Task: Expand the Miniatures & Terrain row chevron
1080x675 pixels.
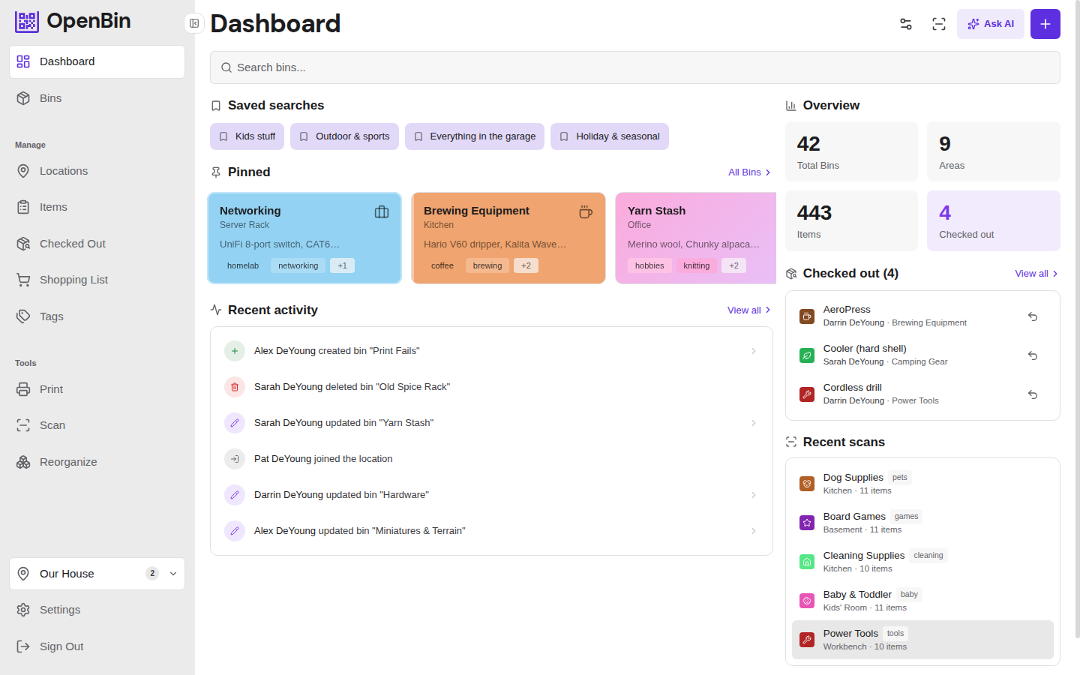Action: pyautogui.click(x=754, y=531)
